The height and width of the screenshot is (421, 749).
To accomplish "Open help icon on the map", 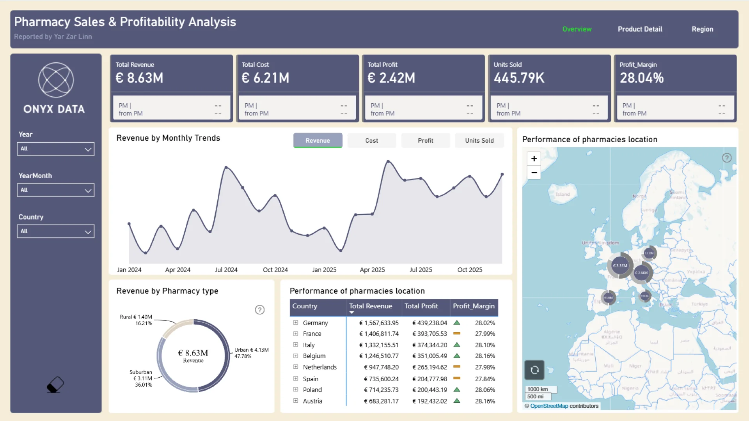I will [x=726, y=158].
